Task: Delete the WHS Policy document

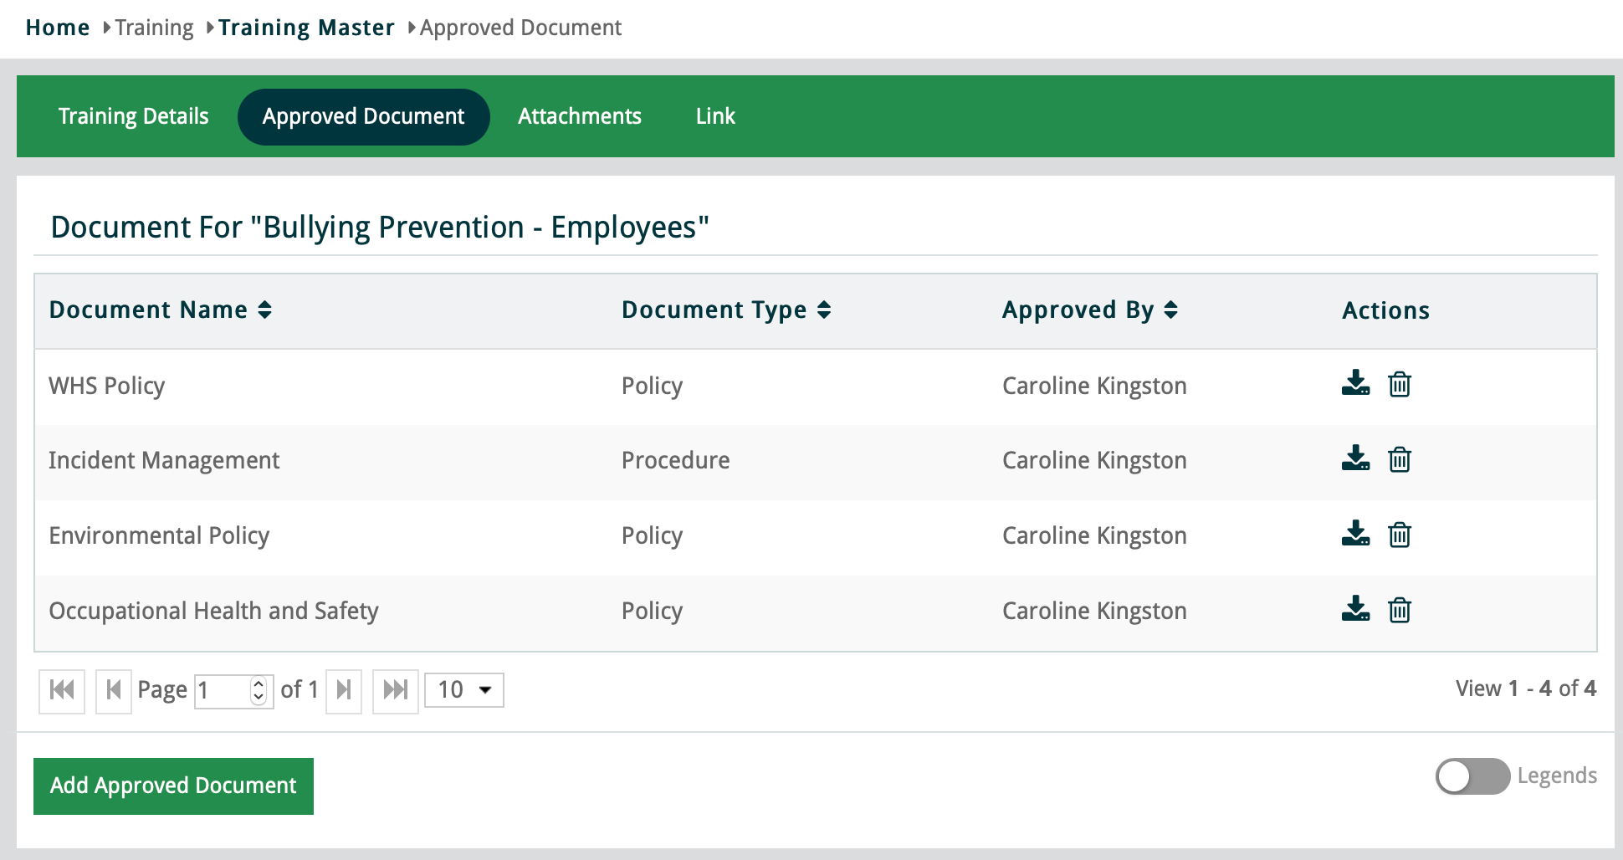Action: 1400,385
